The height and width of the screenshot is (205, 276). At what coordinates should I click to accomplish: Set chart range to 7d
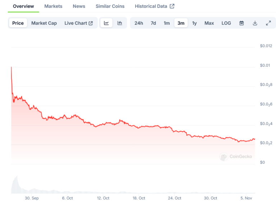[153, 23]
